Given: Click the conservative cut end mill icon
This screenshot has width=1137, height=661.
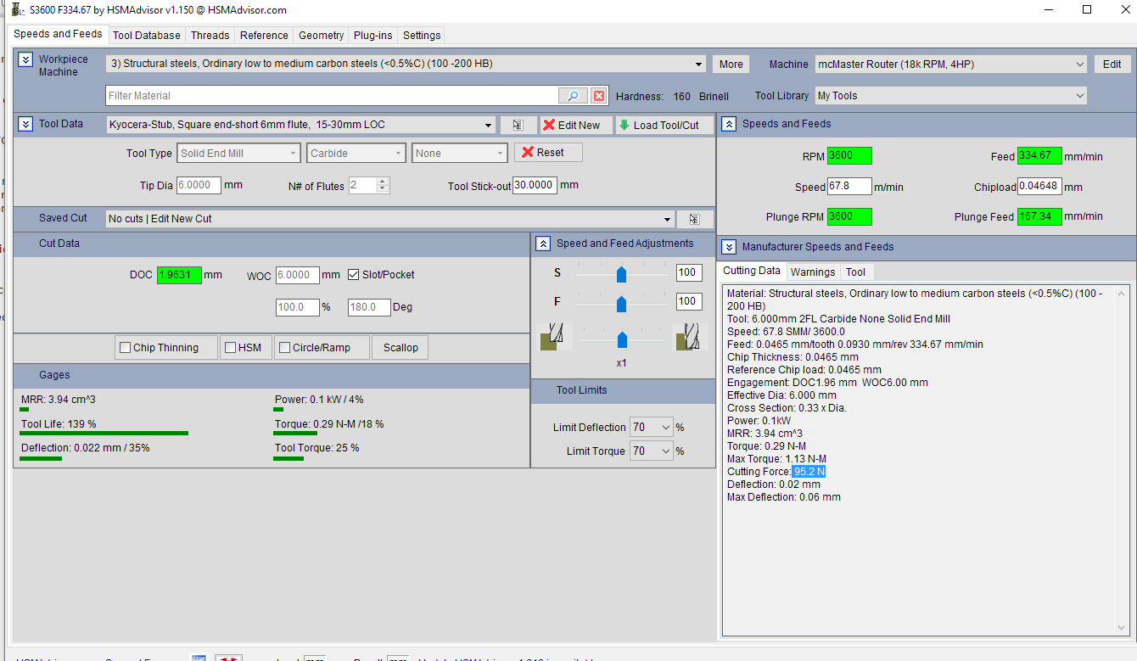Looking at the screenshot, I should tap(555, 337).
